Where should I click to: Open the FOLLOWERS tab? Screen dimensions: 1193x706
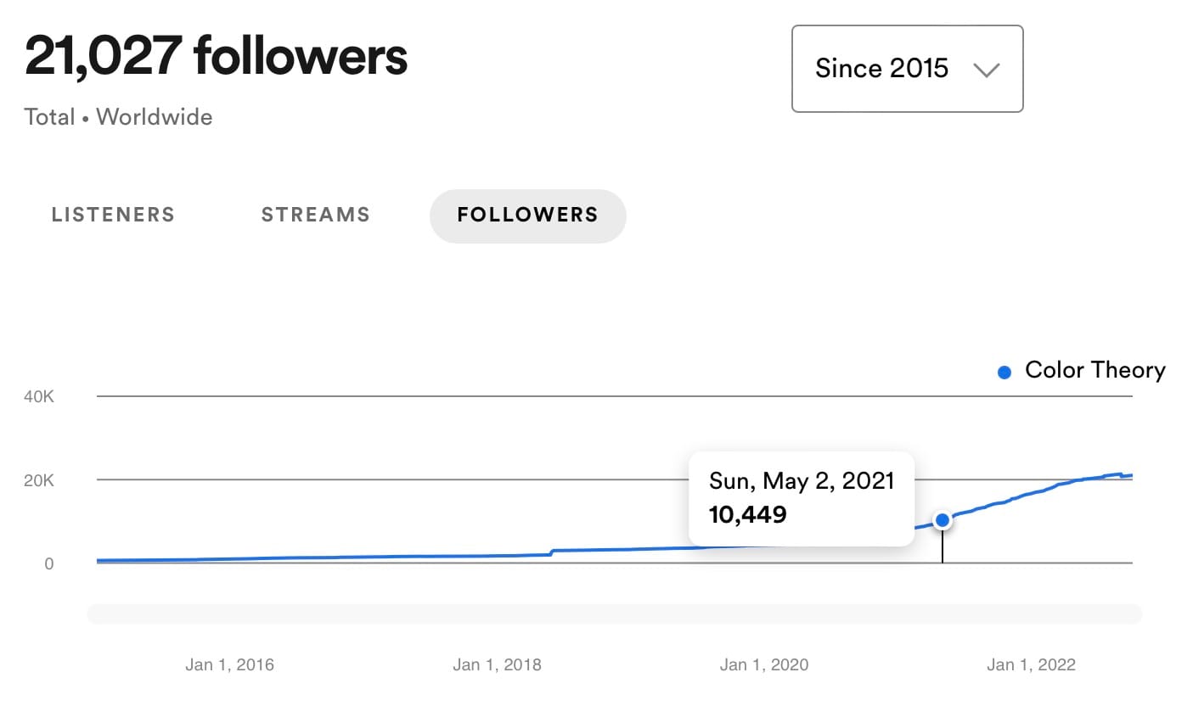526,215
